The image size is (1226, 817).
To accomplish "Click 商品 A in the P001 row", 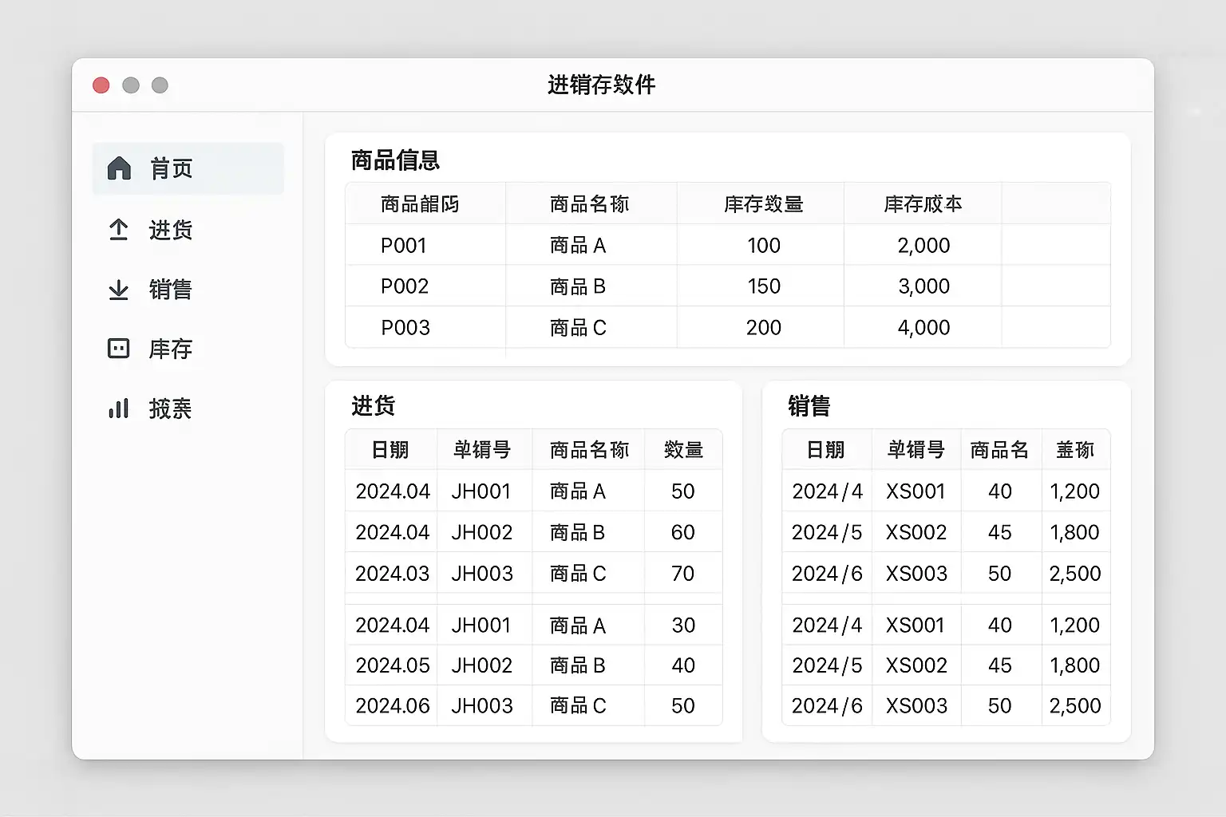I will coord(578,246).
